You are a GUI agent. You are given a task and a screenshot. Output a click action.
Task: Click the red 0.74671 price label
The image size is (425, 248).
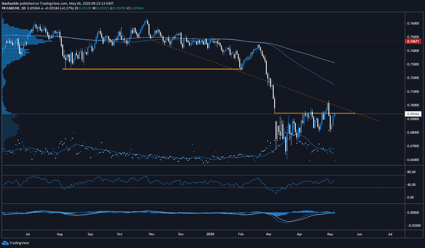click(x=413, y=41)
